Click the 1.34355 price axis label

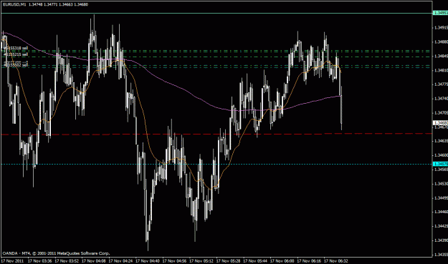pos(441,254)
